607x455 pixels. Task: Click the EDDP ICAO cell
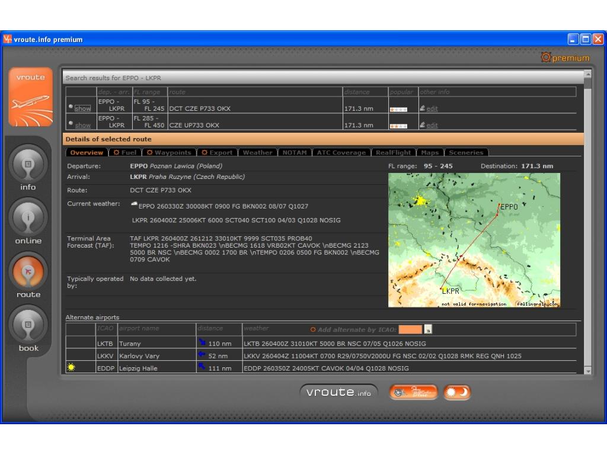pos(106,369)
